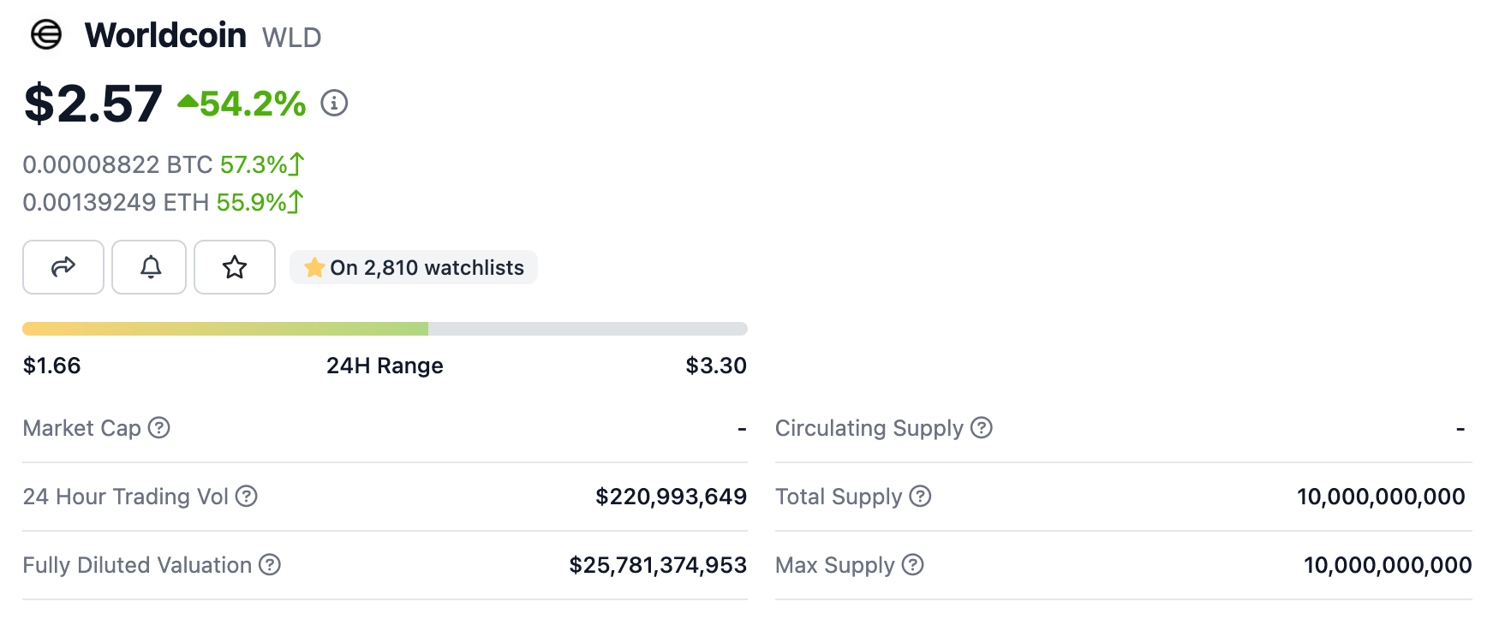Open Market Cap help icon
Viewport: 1511px width, 625px height.
(159, 427)
